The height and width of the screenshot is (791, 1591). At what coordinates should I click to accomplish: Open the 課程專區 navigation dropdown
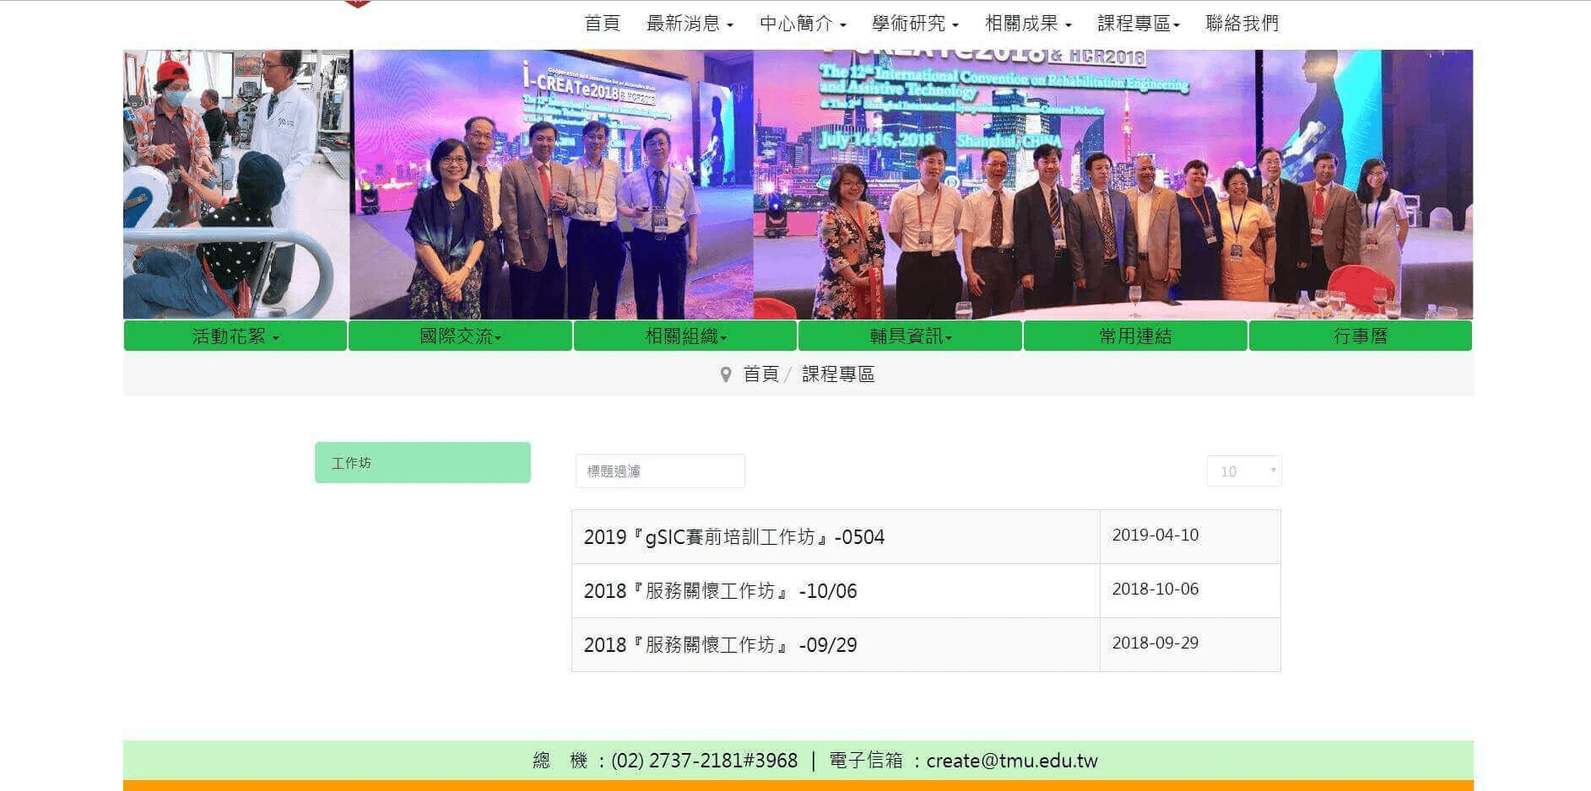1138,24
